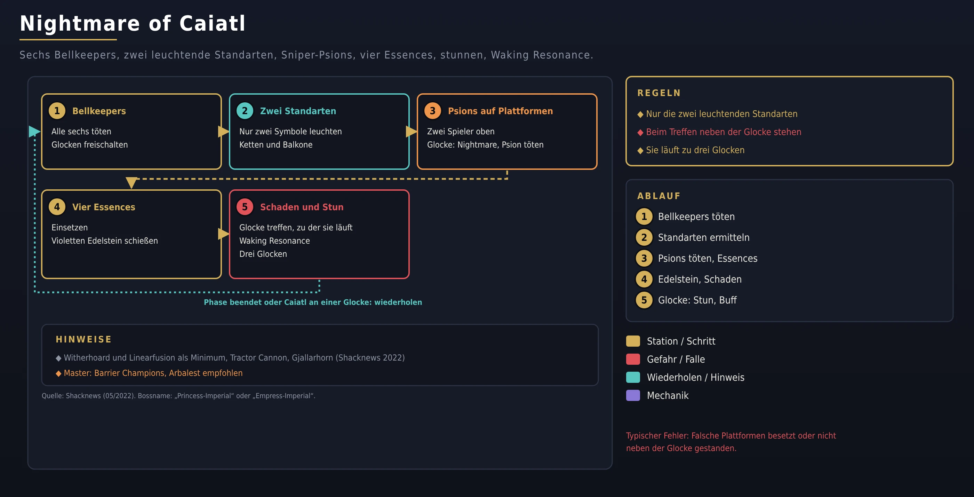Image resolution: width=974 pixels, height=497 pixels.
Task: Click the teal Wiederholen / Hinweis legend swatch
Action: [x=633, y=378]
